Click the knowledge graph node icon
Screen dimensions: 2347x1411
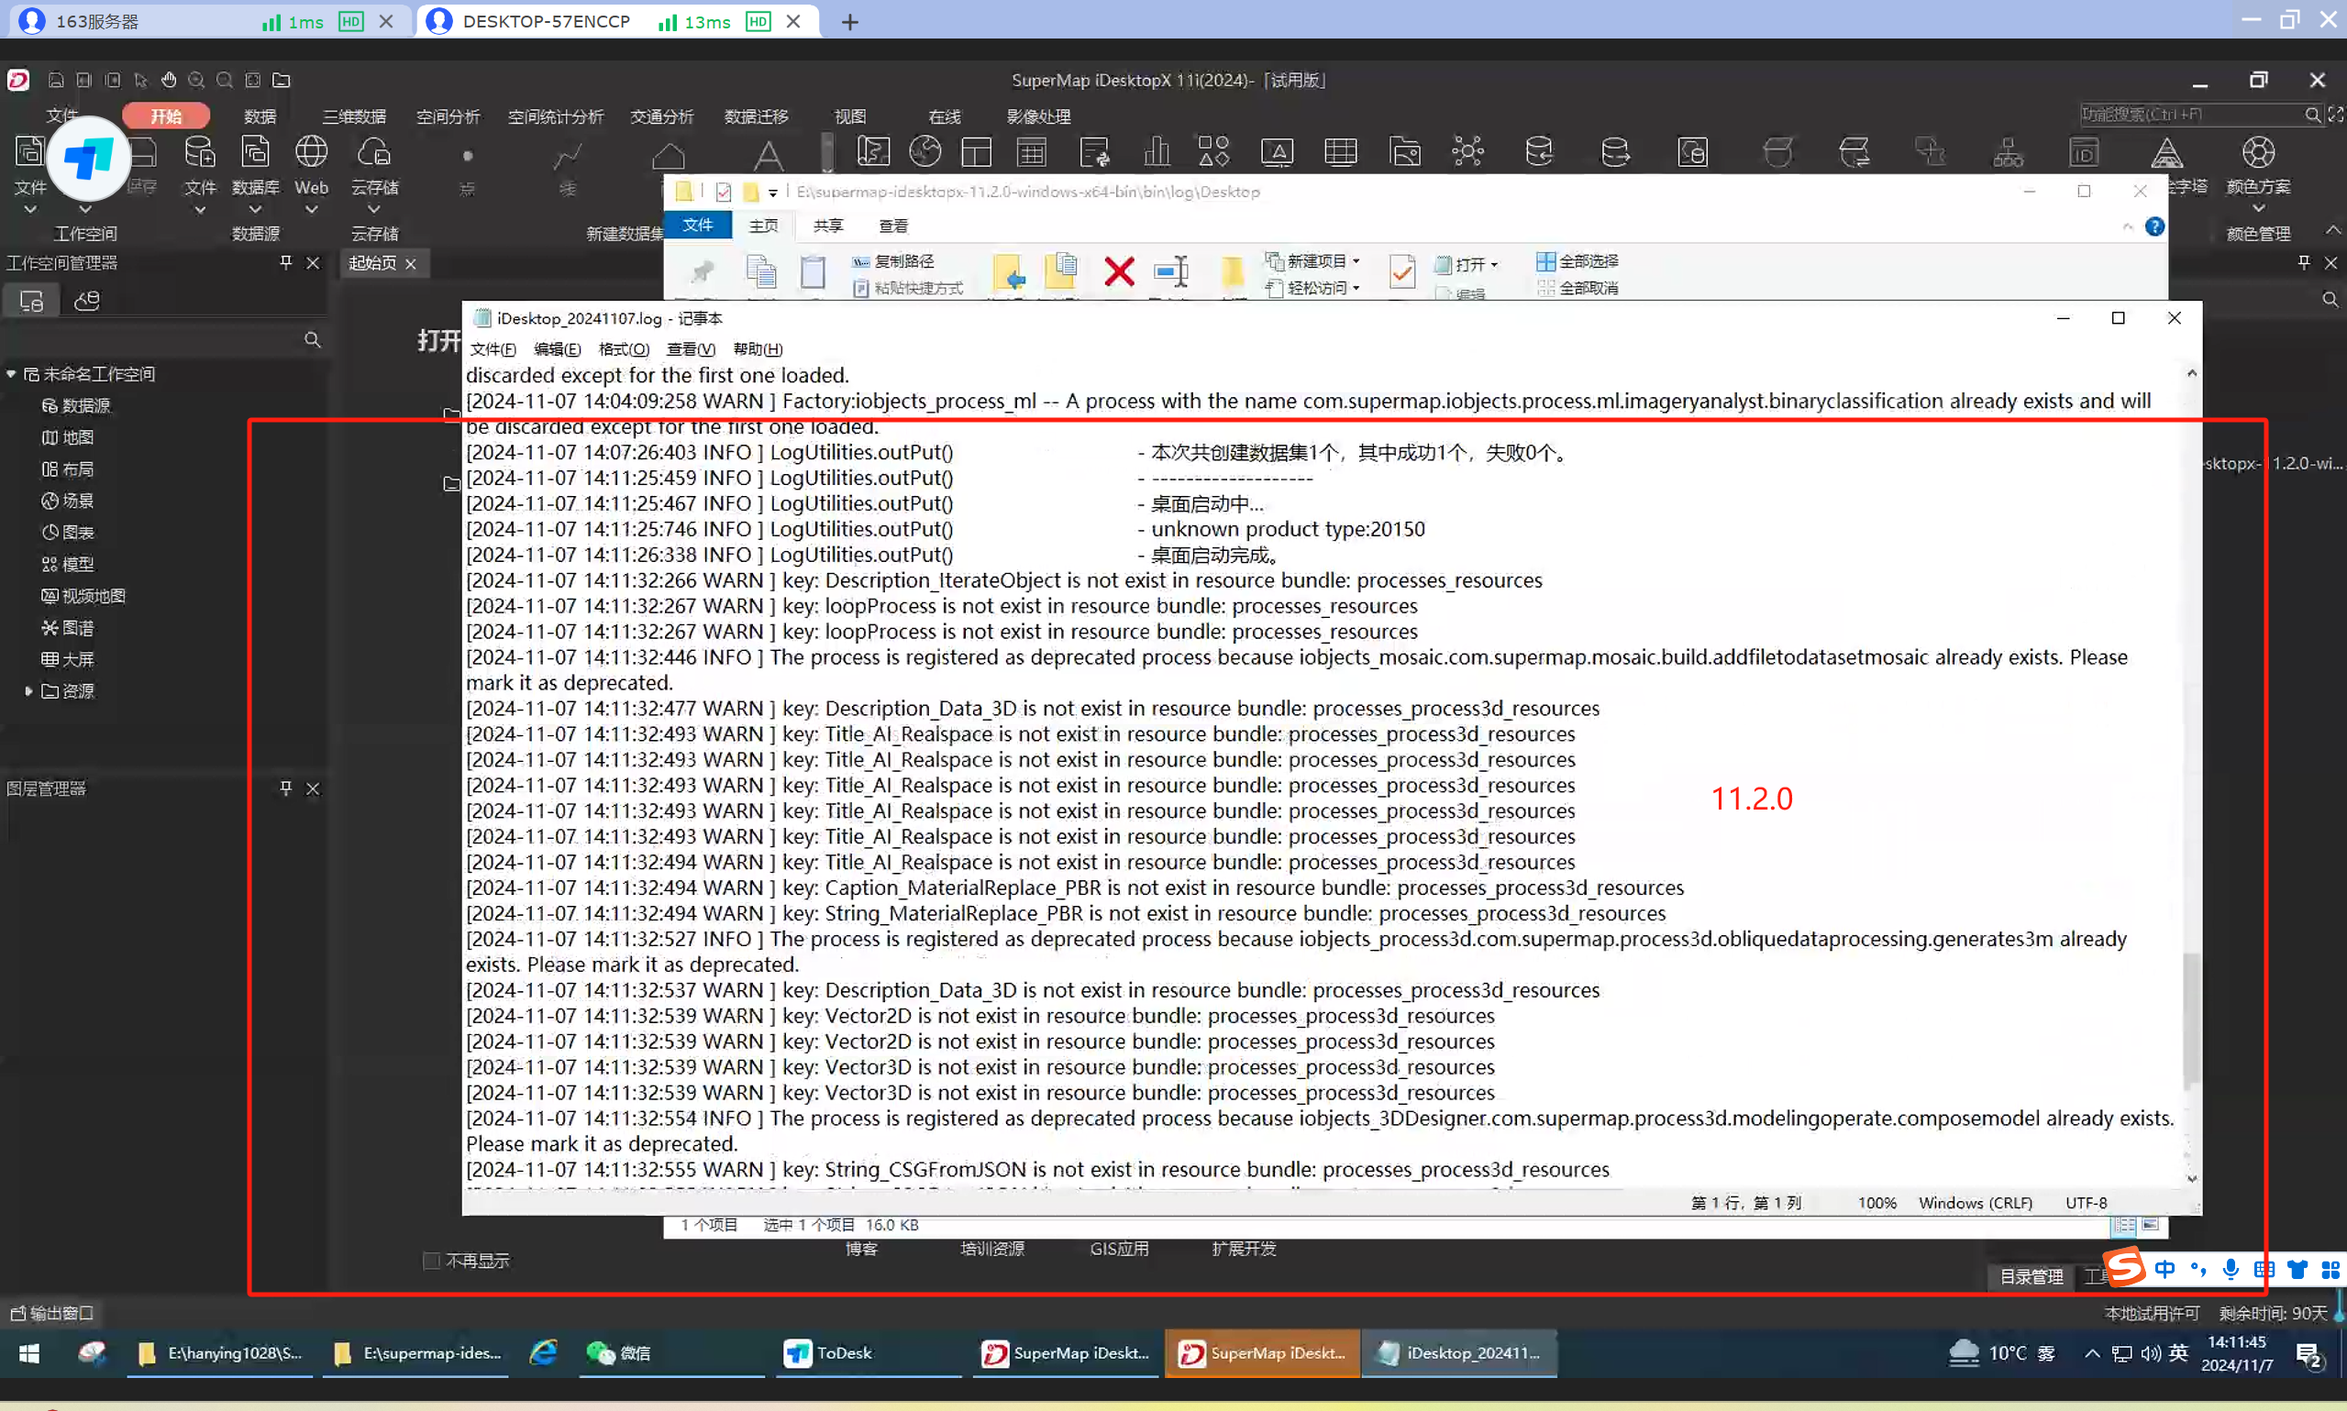coord(1467,151)
